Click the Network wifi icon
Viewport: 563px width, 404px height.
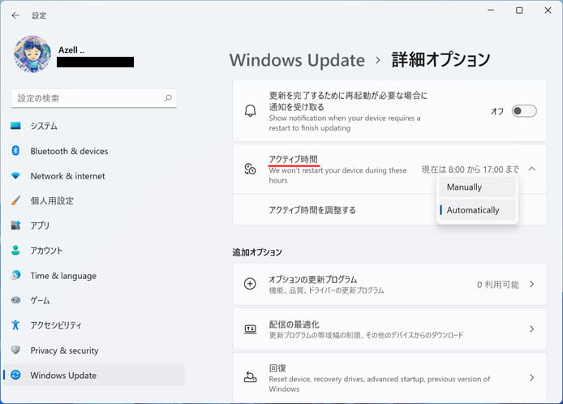point(15,175)
